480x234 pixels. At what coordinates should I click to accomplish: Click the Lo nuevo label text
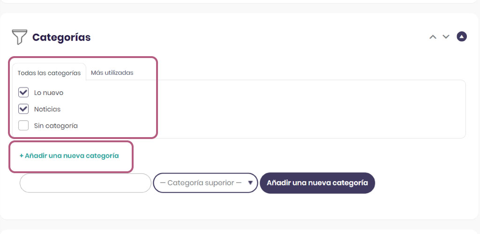[x=49, y=93]
